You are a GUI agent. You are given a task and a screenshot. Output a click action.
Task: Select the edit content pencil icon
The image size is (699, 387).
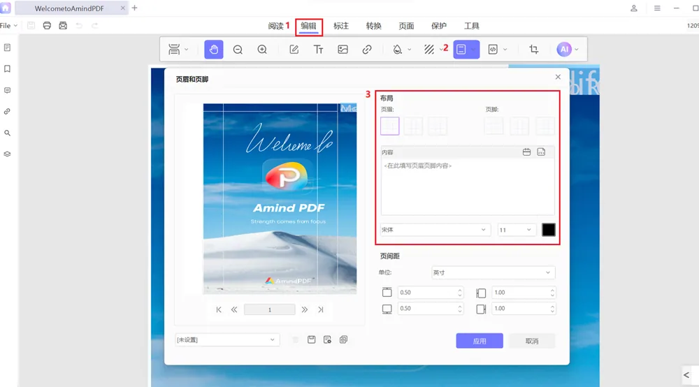294,50
